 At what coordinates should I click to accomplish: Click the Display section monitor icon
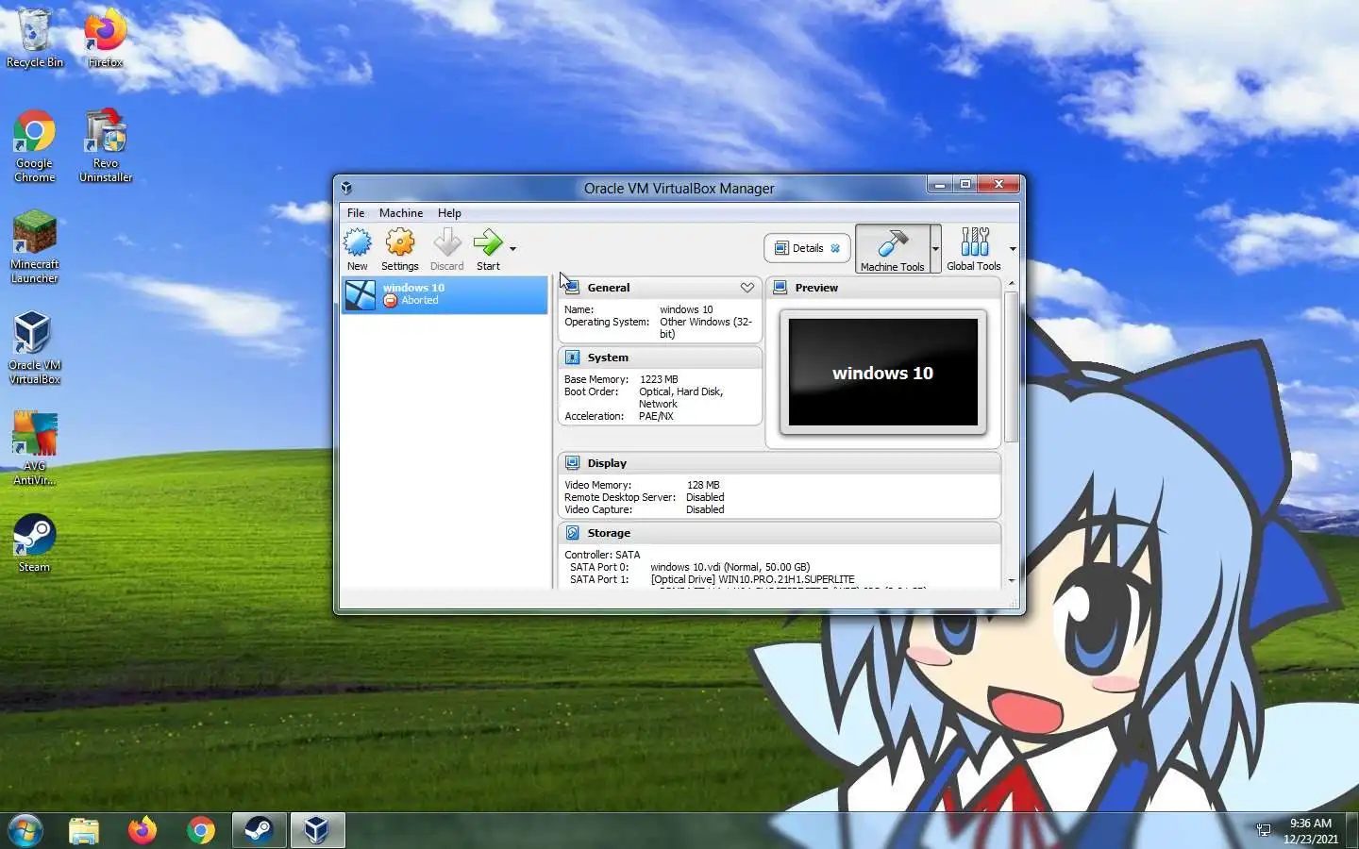click(x=572, y=463)
